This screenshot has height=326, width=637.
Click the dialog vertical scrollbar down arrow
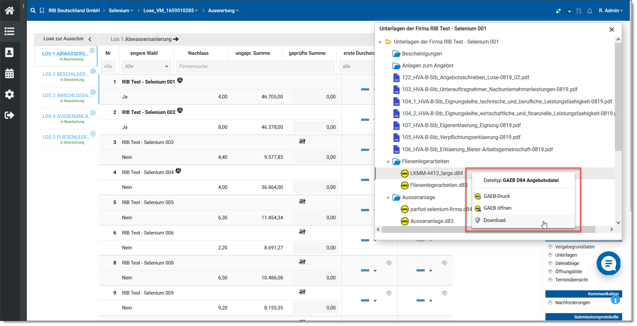(618, 223)
